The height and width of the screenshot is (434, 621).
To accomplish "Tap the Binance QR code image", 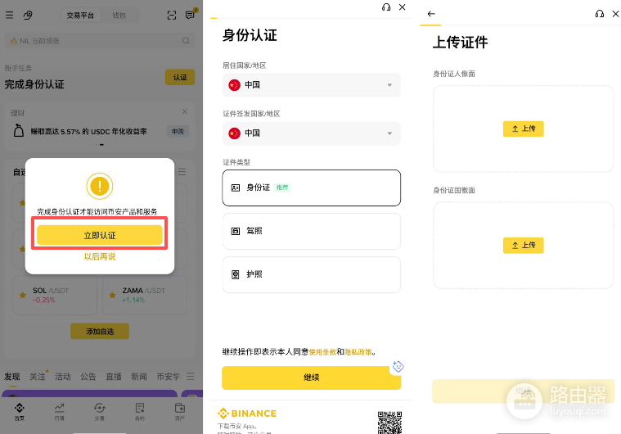I will tap(389, 423).
